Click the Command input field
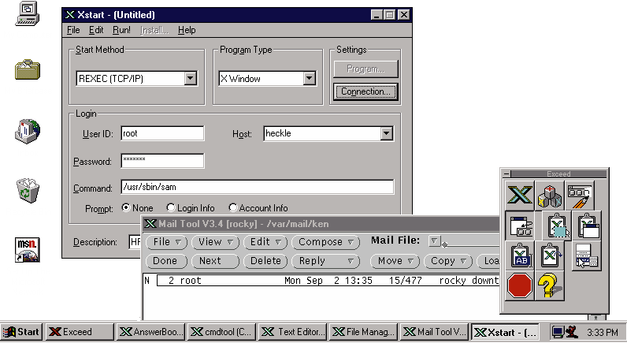 pos(257,187)
